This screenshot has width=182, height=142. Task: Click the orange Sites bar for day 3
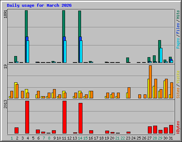point(22,94)
